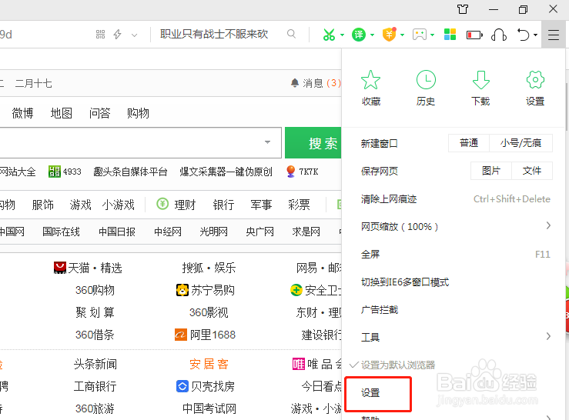Open the 微博 search tab

click(22, 113)
